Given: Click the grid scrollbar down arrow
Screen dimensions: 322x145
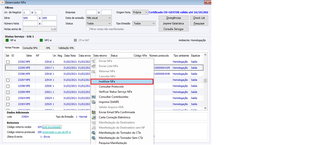Looking at the screenshot, I should coord(205,108).
